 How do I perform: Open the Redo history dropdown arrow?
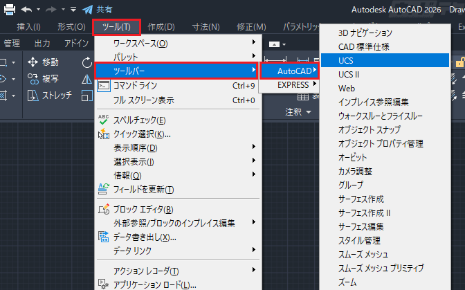point(63,10)
